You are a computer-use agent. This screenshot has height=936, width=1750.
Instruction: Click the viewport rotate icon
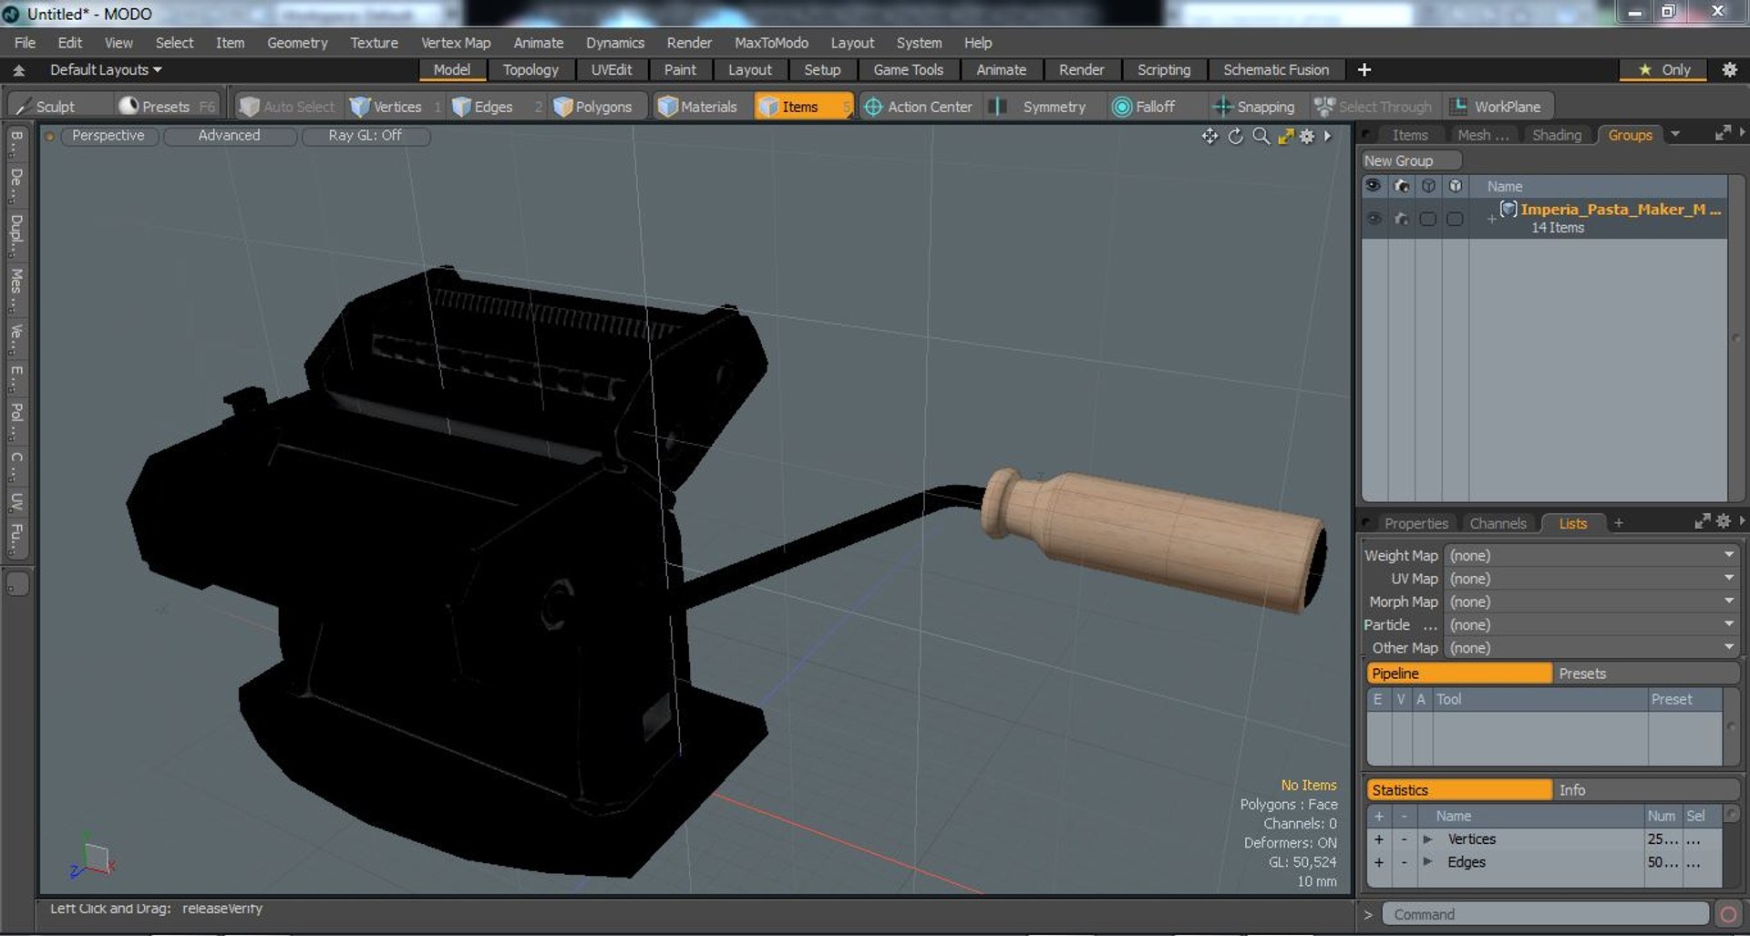pyautogui.click(x=1235, y=136)
